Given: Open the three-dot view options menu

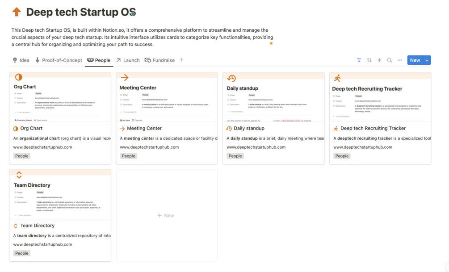Looking at the screenshot, I should [400, 60].
